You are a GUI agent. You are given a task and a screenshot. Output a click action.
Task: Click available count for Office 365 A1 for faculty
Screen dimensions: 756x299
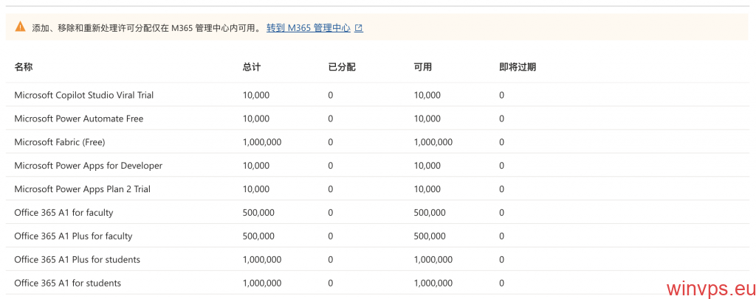(x=430, y=213)
